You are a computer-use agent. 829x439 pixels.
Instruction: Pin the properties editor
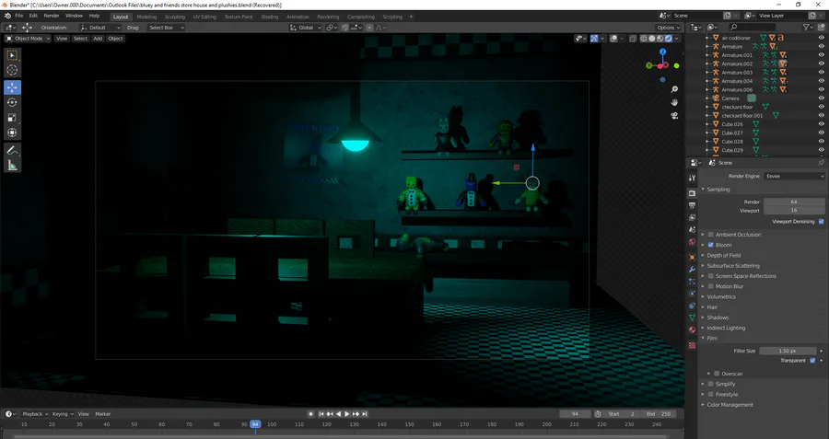[821, 163]
